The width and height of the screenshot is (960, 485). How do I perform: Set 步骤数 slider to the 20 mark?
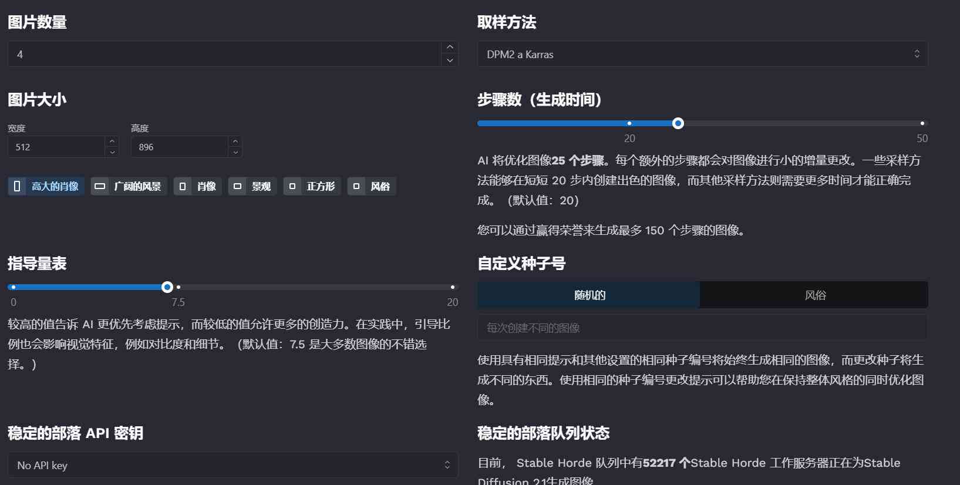coord(629,123)
